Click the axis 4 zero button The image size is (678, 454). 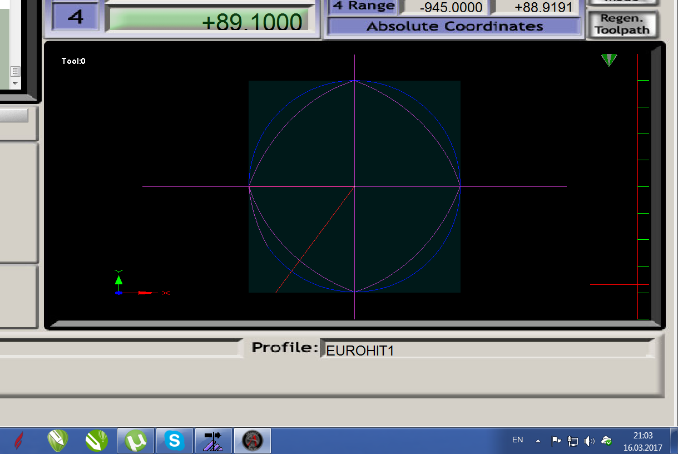(x=75, y=17)
